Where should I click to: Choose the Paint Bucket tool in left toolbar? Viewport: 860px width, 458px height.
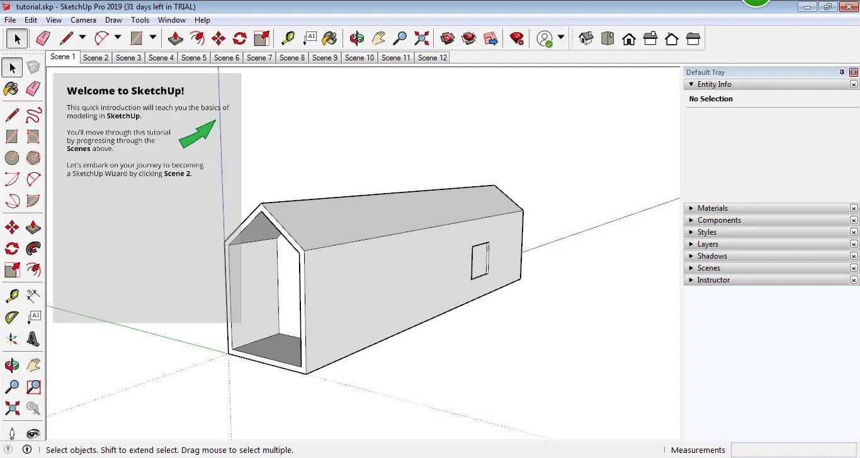point(11,89)
